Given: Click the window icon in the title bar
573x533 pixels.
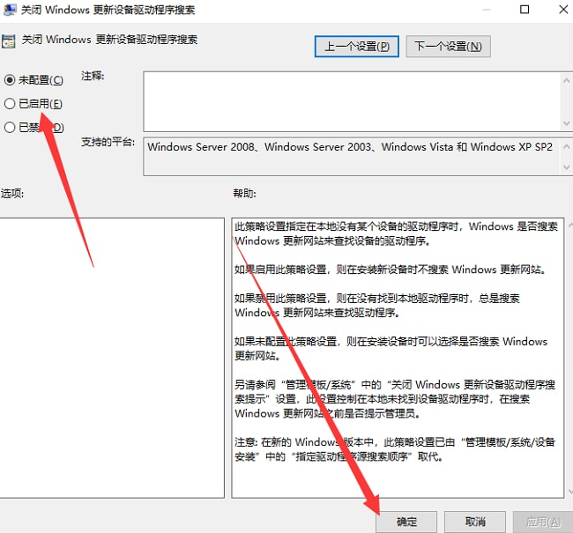Looking at the screenshot, I should pos(8,11).
